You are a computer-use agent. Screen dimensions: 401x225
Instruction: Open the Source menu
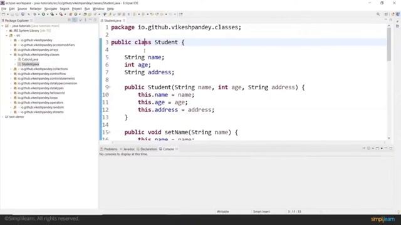pyautogui.click(x=22, y=9)
